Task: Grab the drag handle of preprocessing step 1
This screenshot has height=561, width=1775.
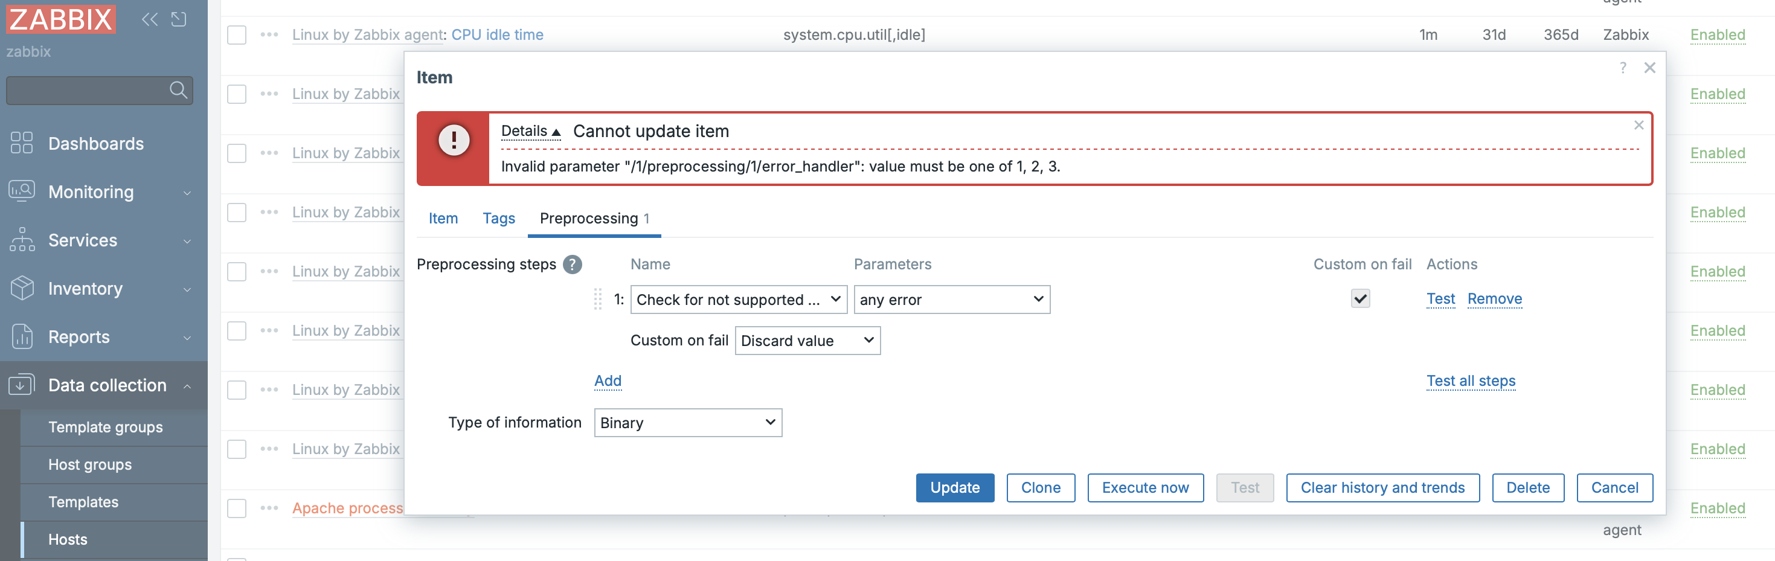Action: tap(597, 299)
